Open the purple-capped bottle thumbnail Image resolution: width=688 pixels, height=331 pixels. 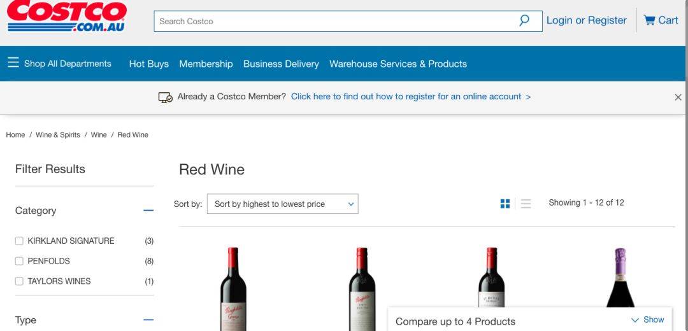620,277
